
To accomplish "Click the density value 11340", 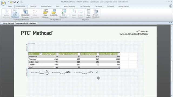I will point(56,67).
